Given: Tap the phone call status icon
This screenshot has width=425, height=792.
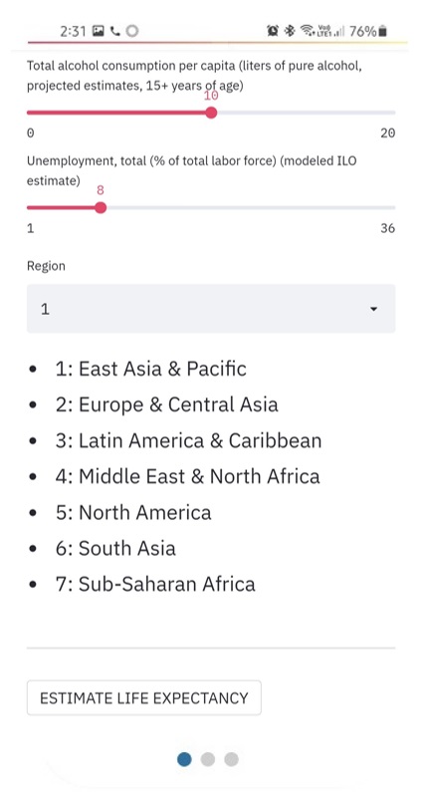Looking at the screenshot, I should pos(115,31).
